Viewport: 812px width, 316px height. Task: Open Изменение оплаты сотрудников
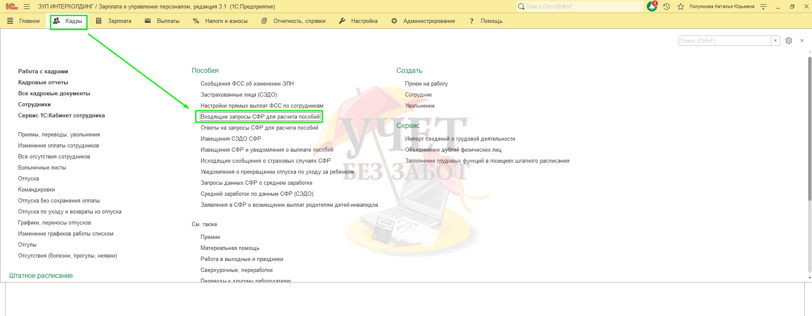(x=58, y=146)
